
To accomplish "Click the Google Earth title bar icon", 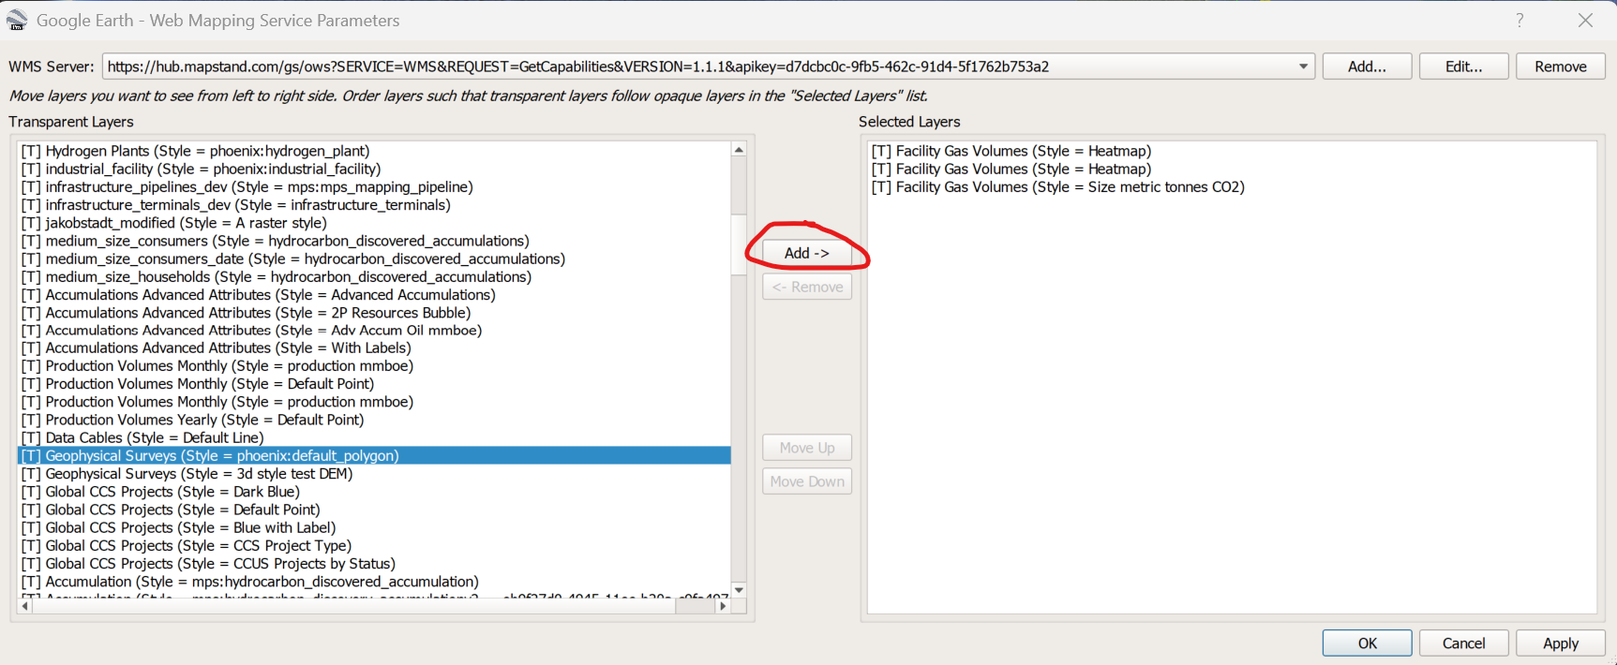I will tap(17, 20).
